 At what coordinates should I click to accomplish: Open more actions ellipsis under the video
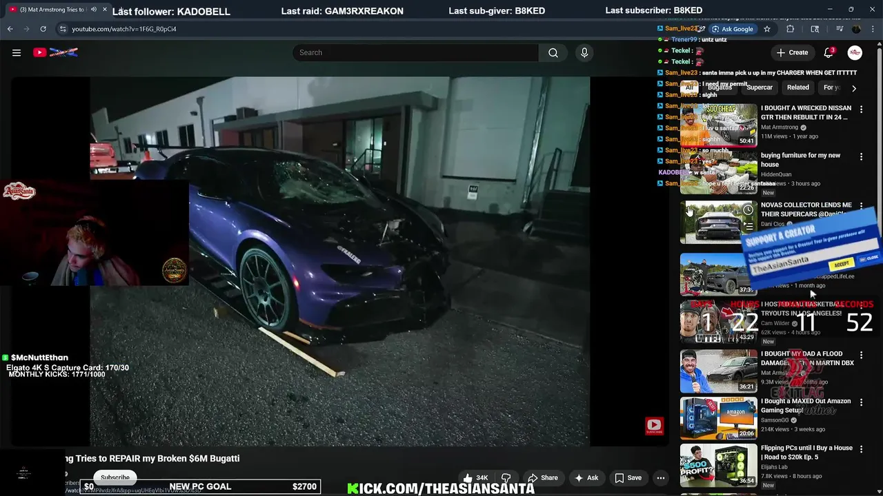coord(660,477)
